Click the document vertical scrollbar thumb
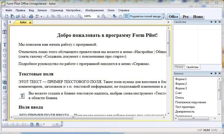224x134 pixels. [x=168, y=43]
